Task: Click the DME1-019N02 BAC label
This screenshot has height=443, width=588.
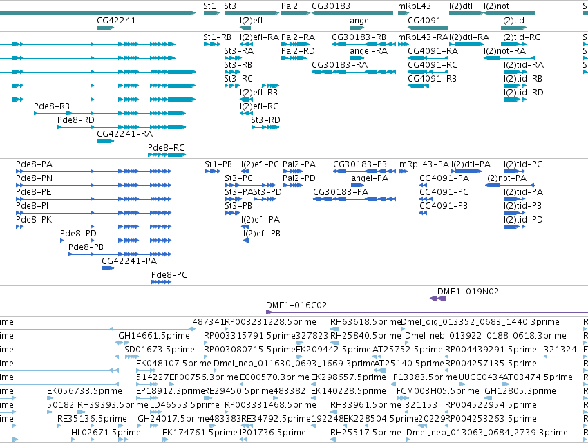Action: point(468,292)
